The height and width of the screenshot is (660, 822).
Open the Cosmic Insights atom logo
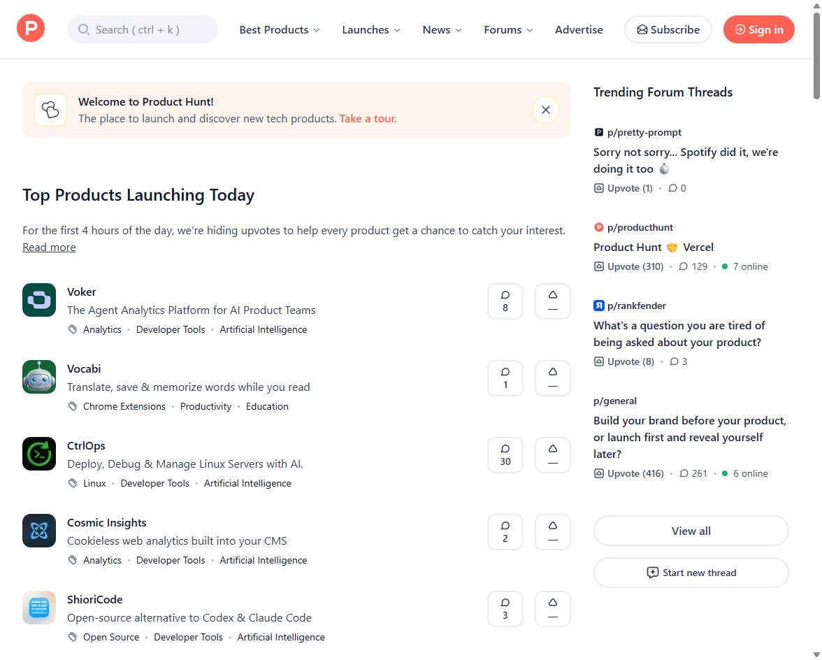click(39, 531)
